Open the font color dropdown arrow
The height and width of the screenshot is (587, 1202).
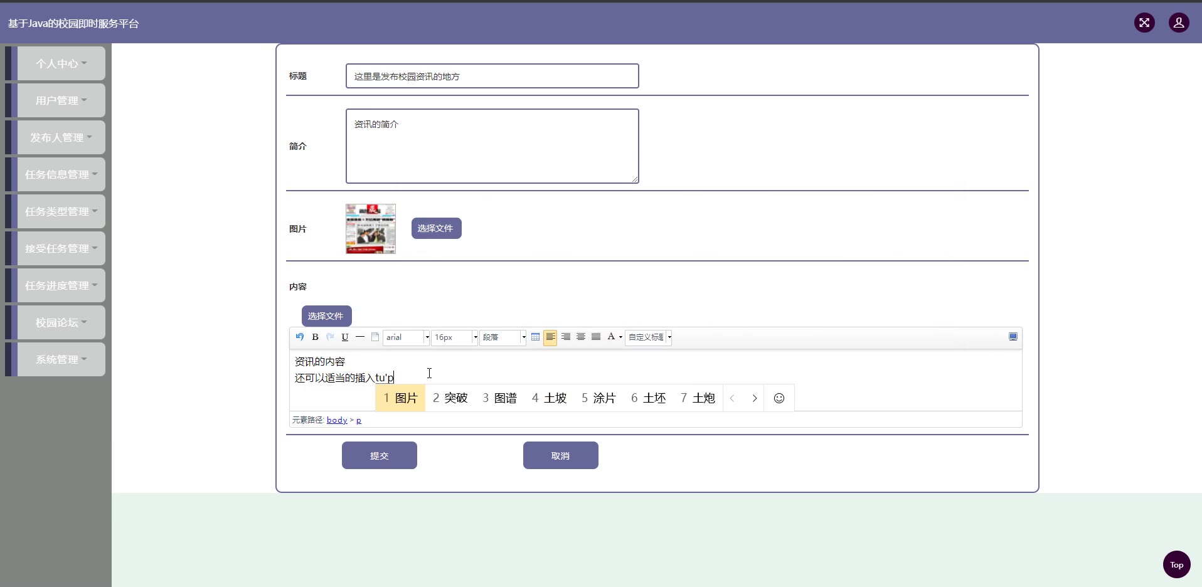(620, 337)
